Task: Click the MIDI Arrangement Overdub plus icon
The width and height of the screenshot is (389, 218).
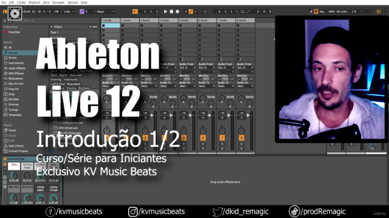Action: (x=186, y=12)
